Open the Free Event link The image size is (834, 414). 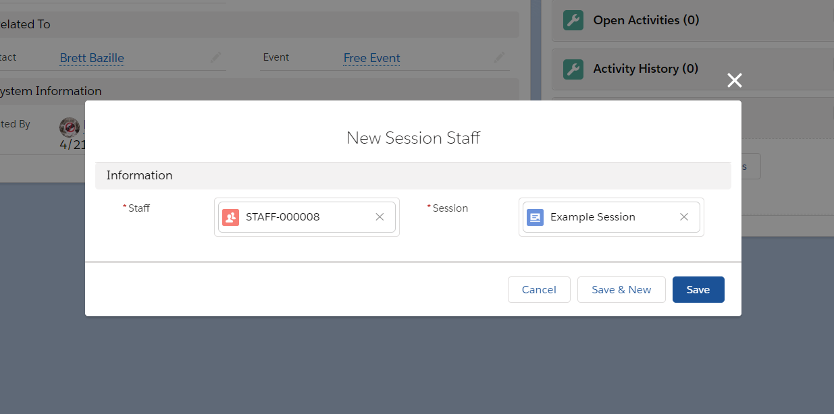point(372,58)
